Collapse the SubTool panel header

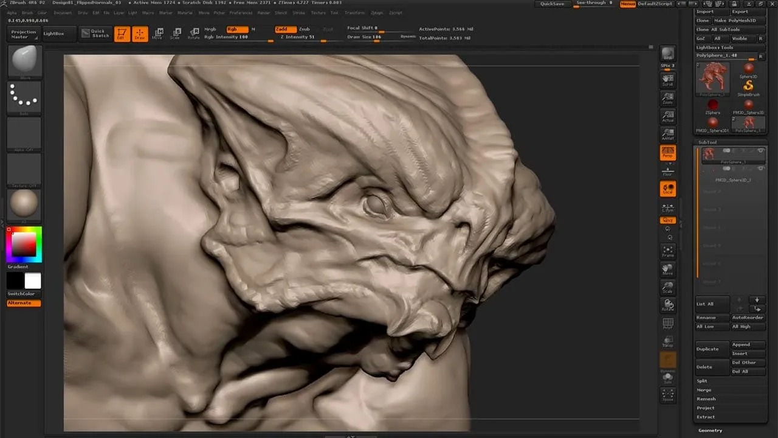pyautogui.click(x=707, y=142)
